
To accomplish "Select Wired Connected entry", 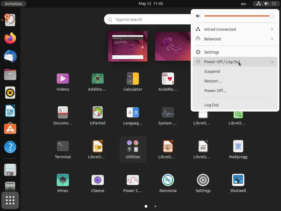I will tap(235, 29).
